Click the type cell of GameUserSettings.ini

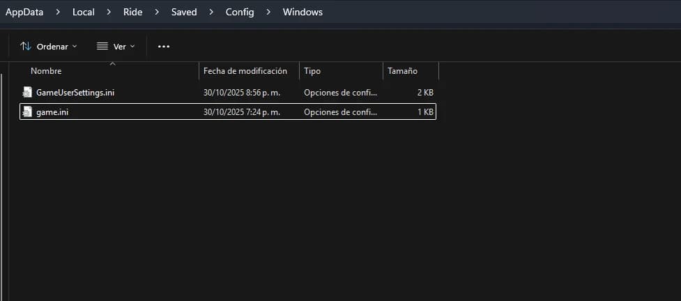coord(341,93)
